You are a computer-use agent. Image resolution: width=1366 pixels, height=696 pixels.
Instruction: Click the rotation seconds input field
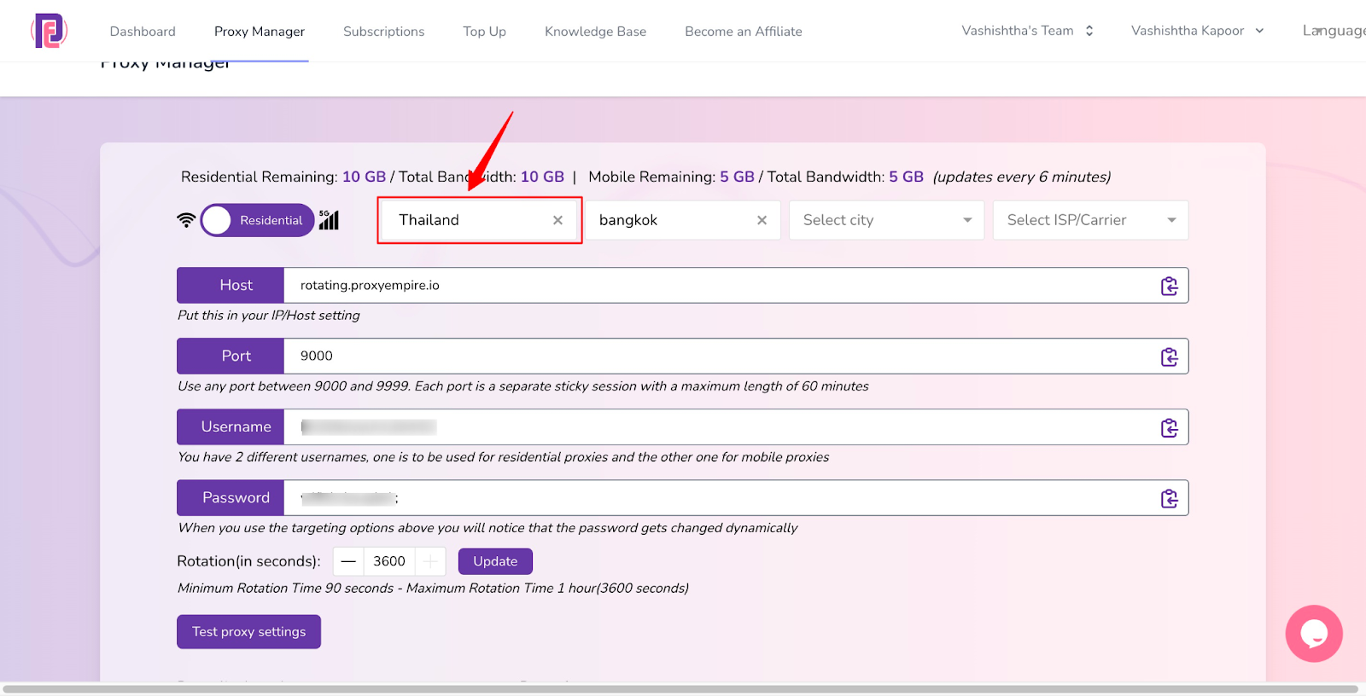(x=389, y=561)
